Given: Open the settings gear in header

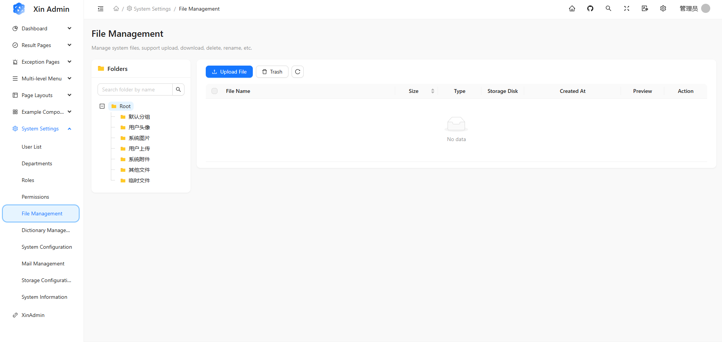Looking at the screenshot, I should tap(663, 9).
